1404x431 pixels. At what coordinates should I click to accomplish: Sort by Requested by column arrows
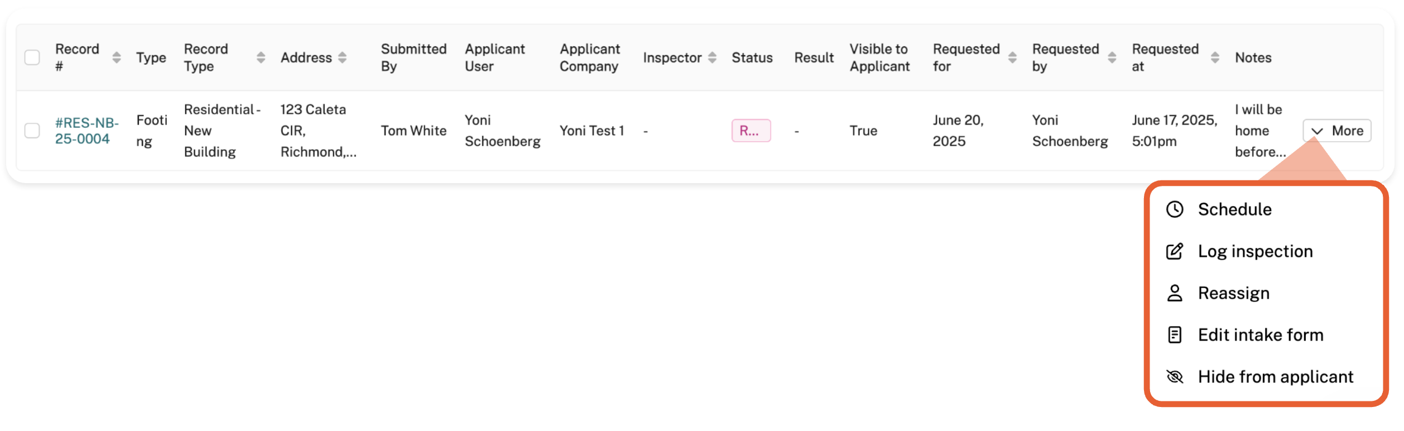click(1112, 58)
